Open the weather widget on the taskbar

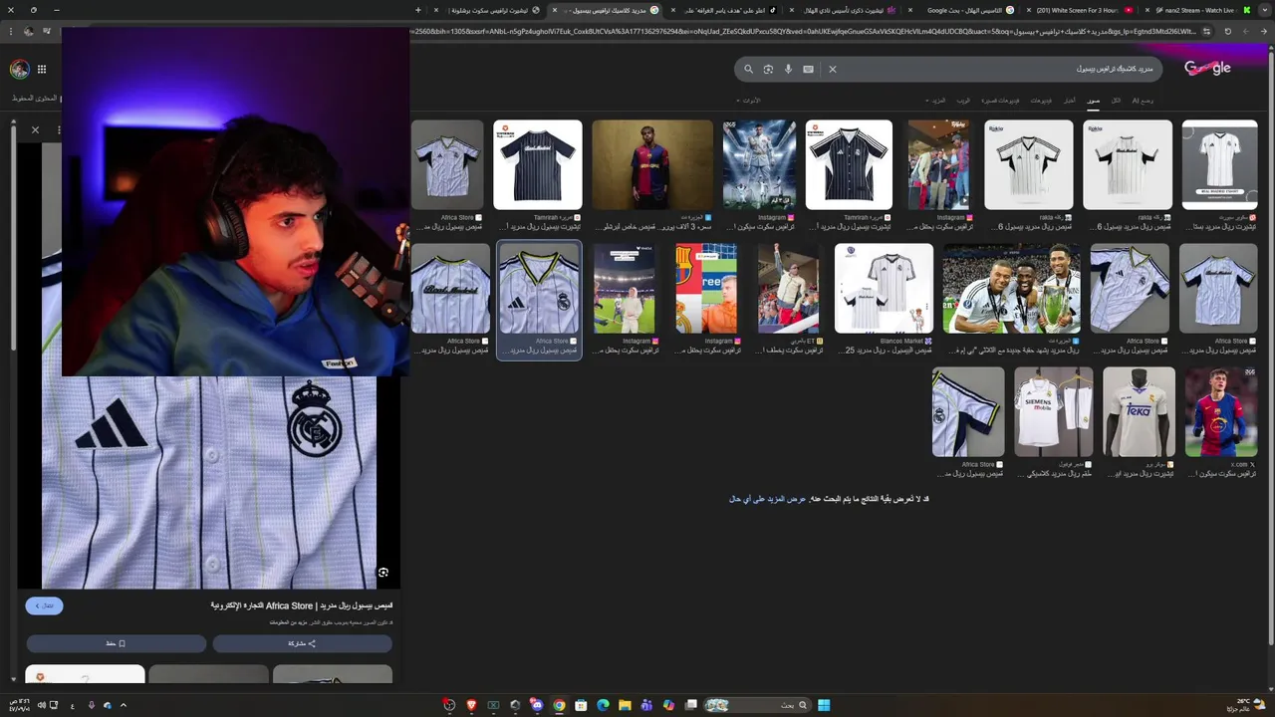point(1244,705)
